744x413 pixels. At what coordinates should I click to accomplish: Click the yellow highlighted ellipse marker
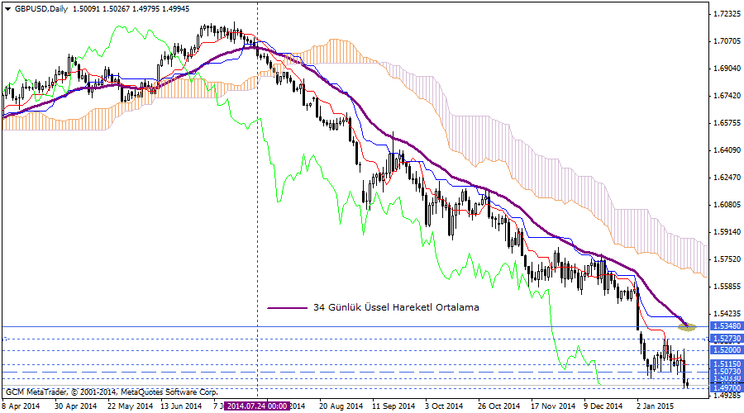(688, 327)
